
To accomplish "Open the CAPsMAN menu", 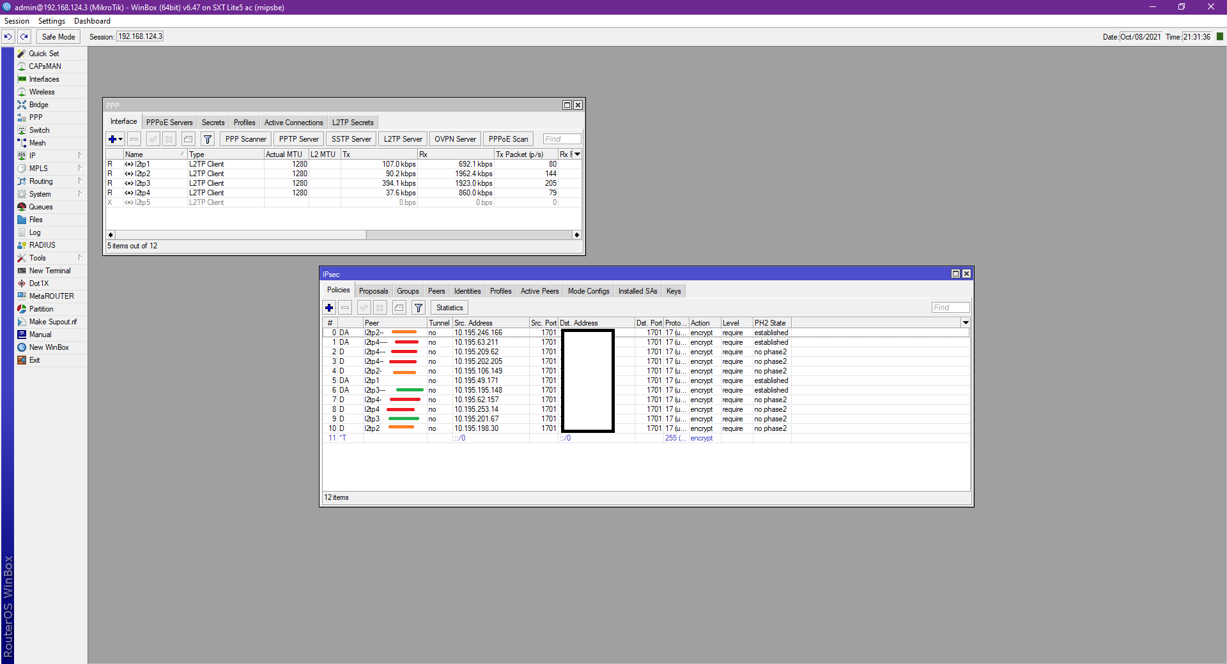I will pyautogui.click(x=45, y=66).
